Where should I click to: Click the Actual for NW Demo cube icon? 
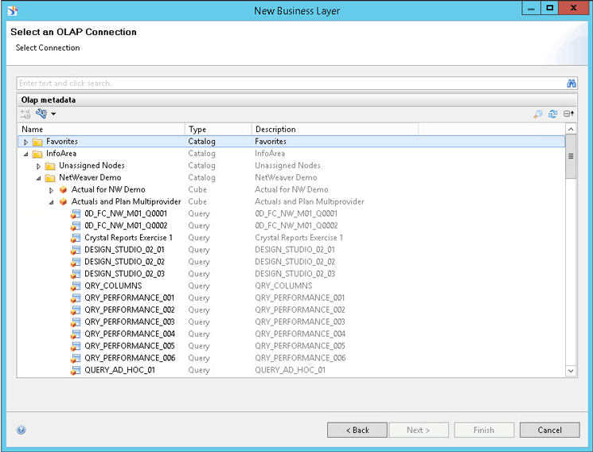(x=63, y=190)
